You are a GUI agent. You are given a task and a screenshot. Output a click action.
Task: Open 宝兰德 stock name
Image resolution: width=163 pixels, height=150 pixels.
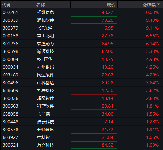44,114
